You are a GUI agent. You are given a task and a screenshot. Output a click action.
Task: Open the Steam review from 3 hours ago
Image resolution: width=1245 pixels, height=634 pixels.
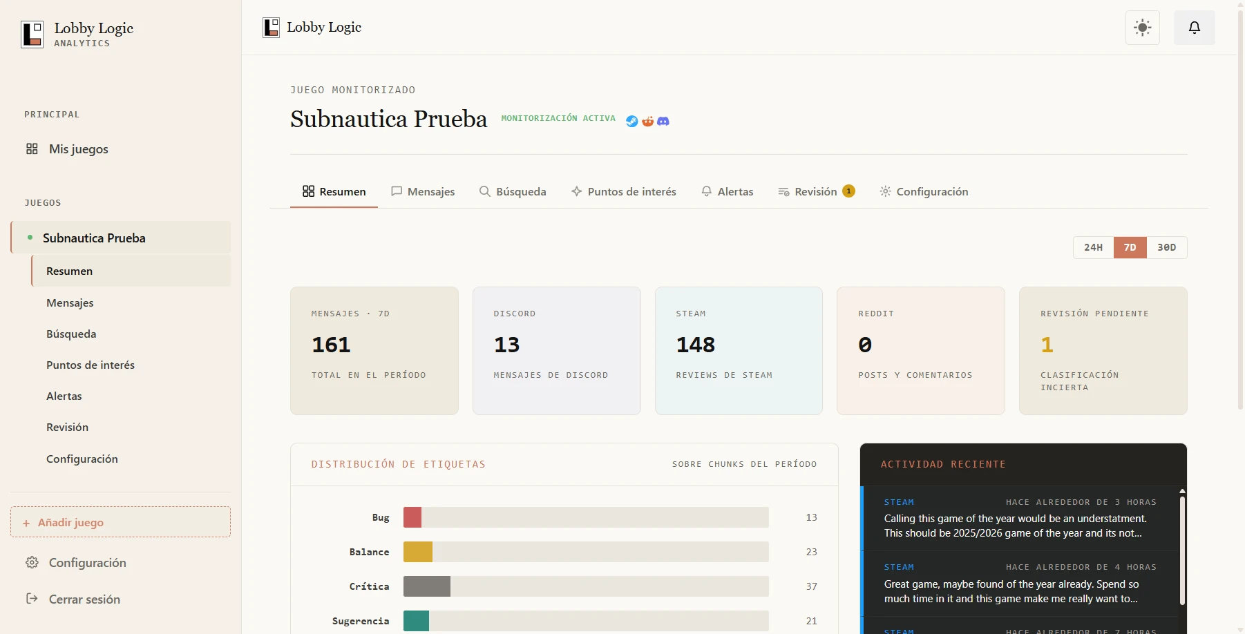(x=1020, y=518)
